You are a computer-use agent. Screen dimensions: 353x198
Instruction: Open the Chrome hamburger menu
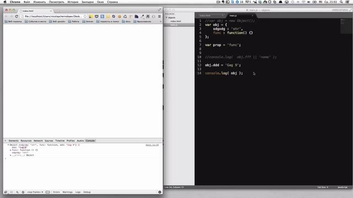[x=159, y=16]
